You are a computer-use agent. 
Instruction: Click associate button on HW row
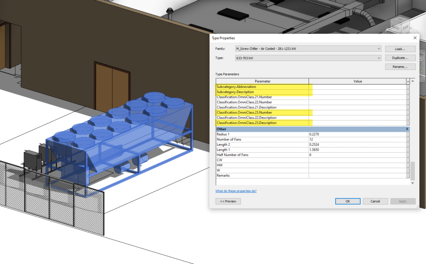click(408, 165)
